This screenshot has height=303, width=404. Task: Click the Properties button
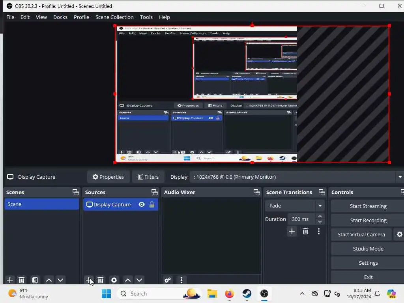click(x=108, y=177)
